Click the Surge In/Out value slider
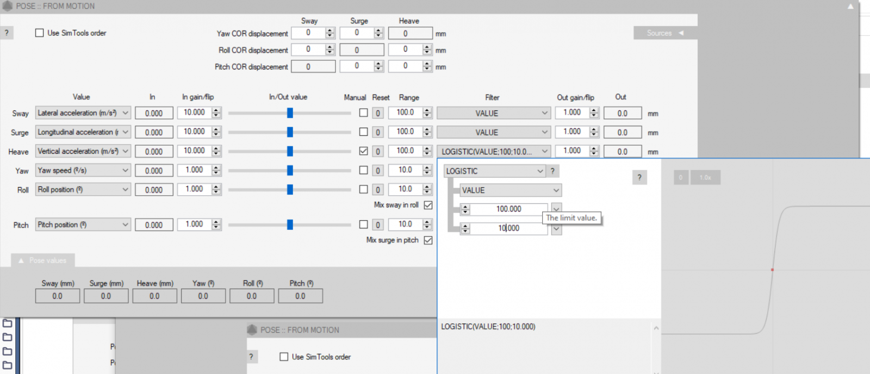Screen dimensions: 870x374 point(289,132)
